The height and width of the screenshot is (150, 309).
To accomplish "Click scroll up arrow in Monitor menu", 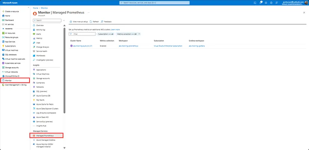I will [64, 25].
